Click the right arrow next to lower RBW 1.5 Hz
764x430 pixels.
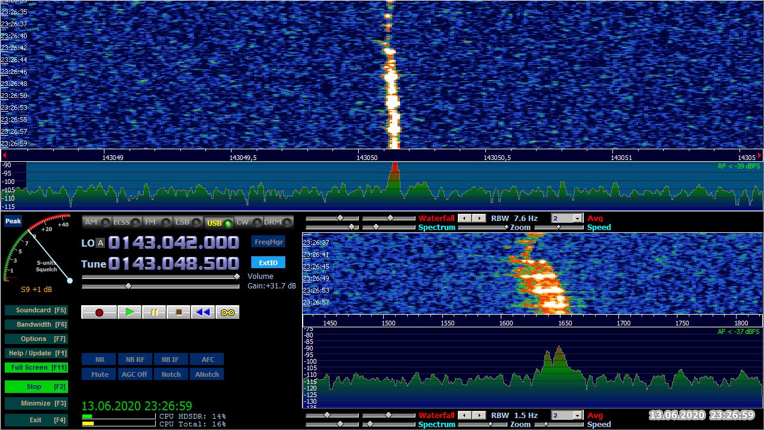(479, 416)
